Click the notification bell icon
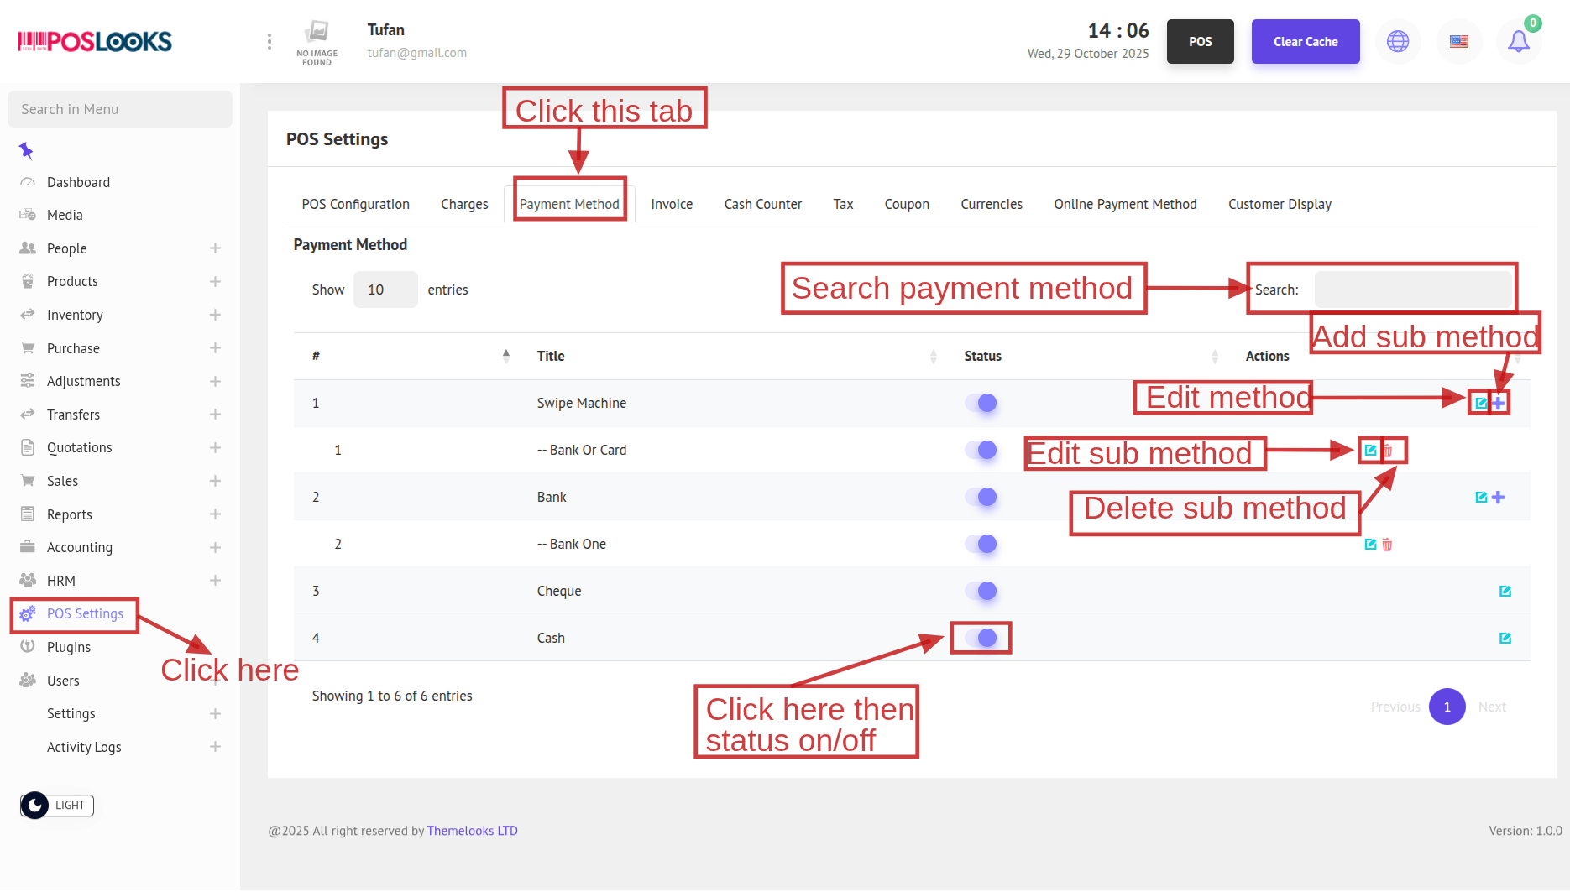This screenshot has width=1570, height=892. [x=1518, y=41]
